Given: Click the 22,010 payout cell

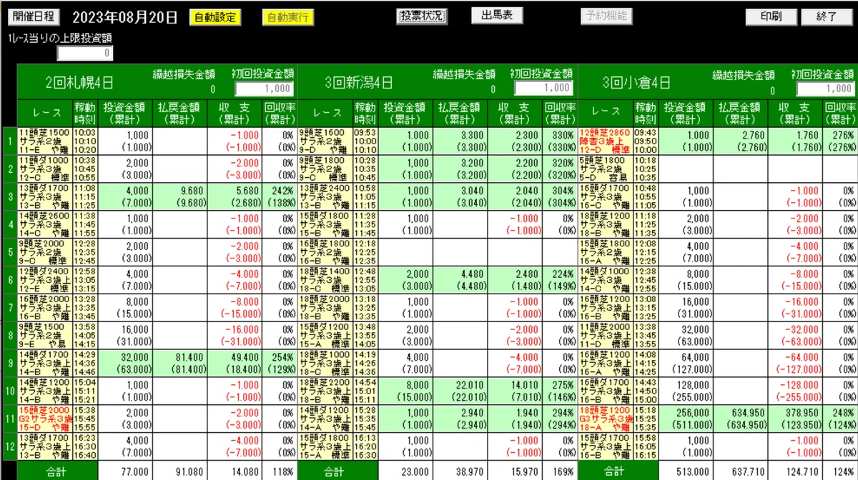Looking at the screenshot, I should point(460,391).
